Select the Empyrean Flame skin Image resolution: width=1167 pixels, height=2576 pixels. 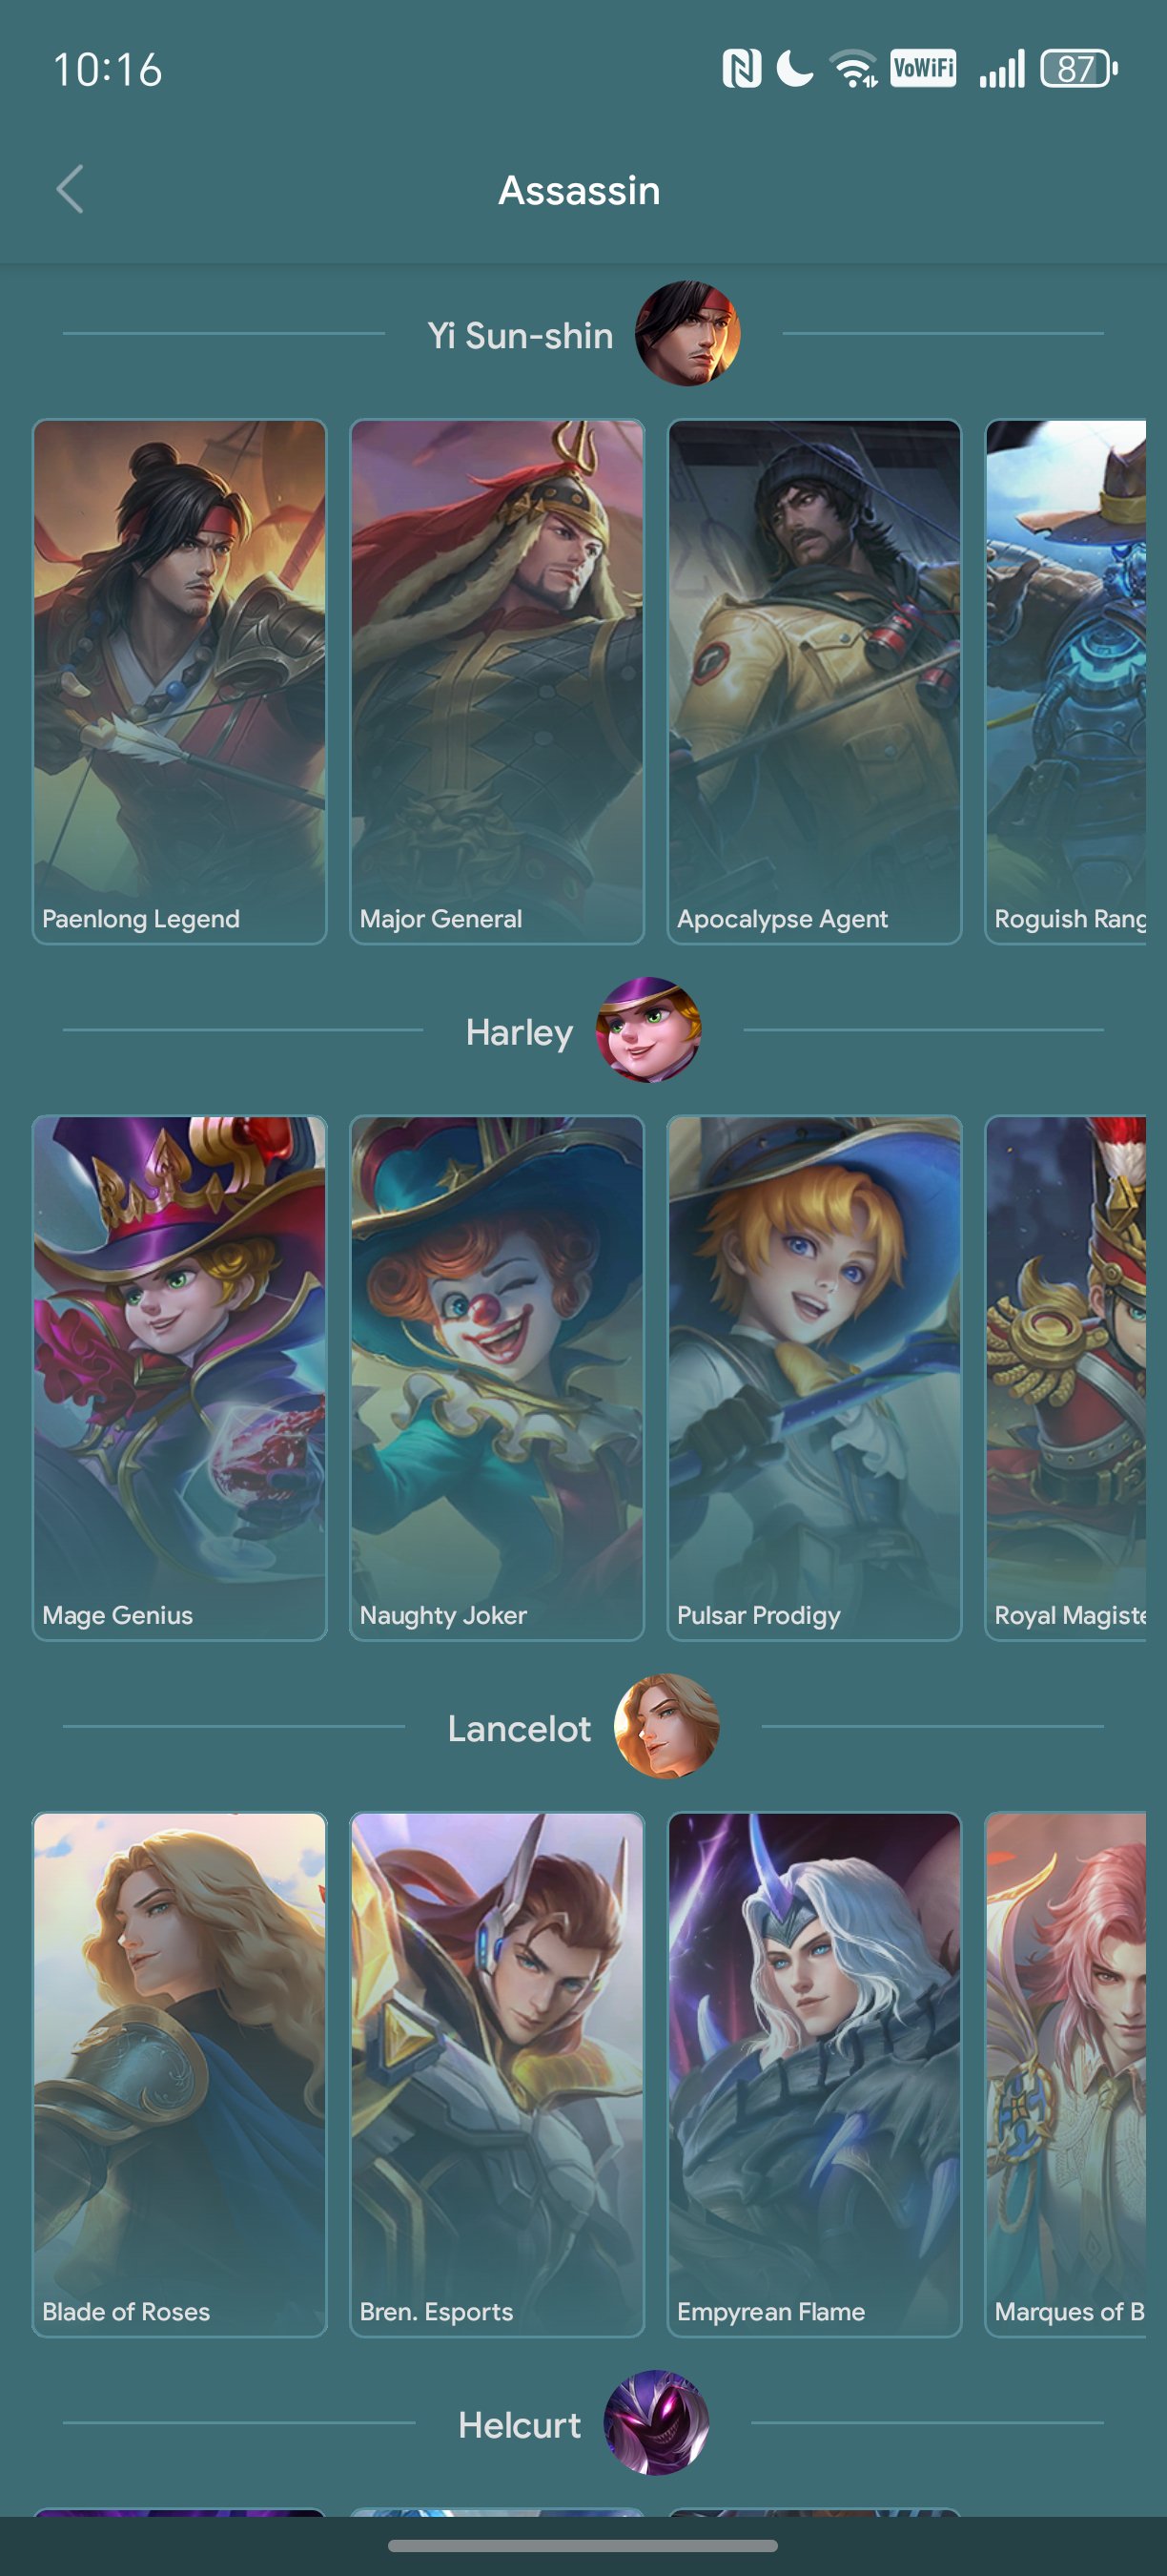coord(814,2074)
